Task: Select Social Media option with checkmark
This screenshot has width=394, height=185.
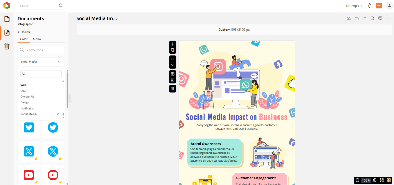Action: [x=40, y=114]
